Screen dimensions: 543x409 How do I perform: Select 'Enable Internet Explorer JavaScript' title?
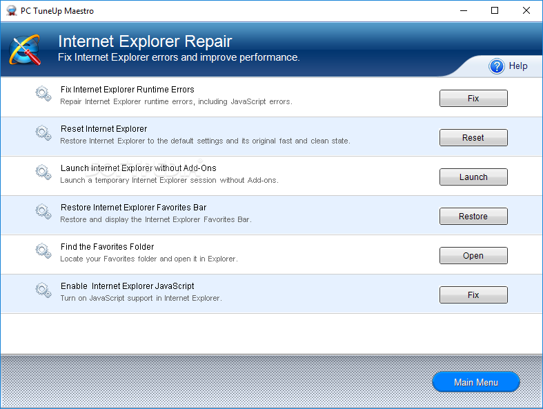pyautogui.click(x=128, y=286)
